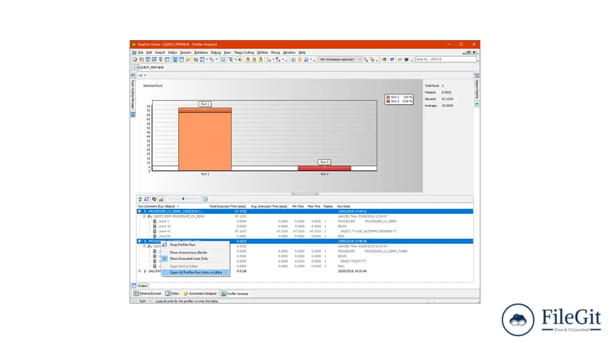Screen dimensions: 610x343
Task: Click the Run 2 red legend swatch
Action: pyautogui.click(x=388, y=101)
